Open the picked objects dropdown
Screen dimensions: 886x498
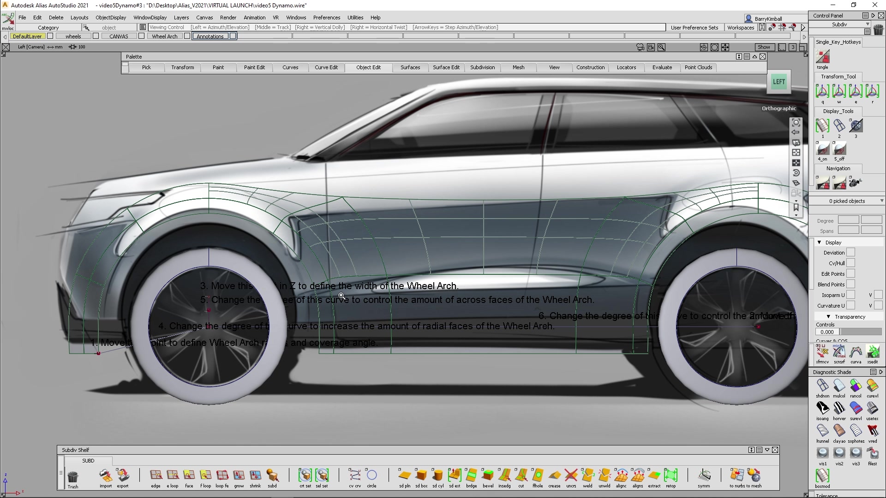[881, 201]
